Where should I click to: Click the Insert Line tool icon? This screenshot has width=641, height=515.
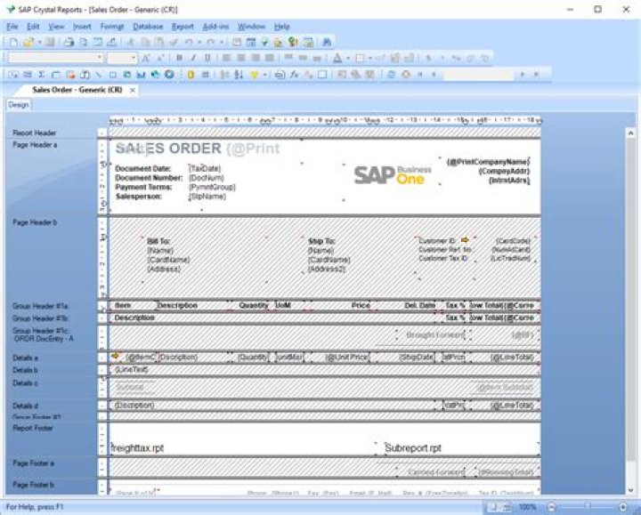(98, 75)
